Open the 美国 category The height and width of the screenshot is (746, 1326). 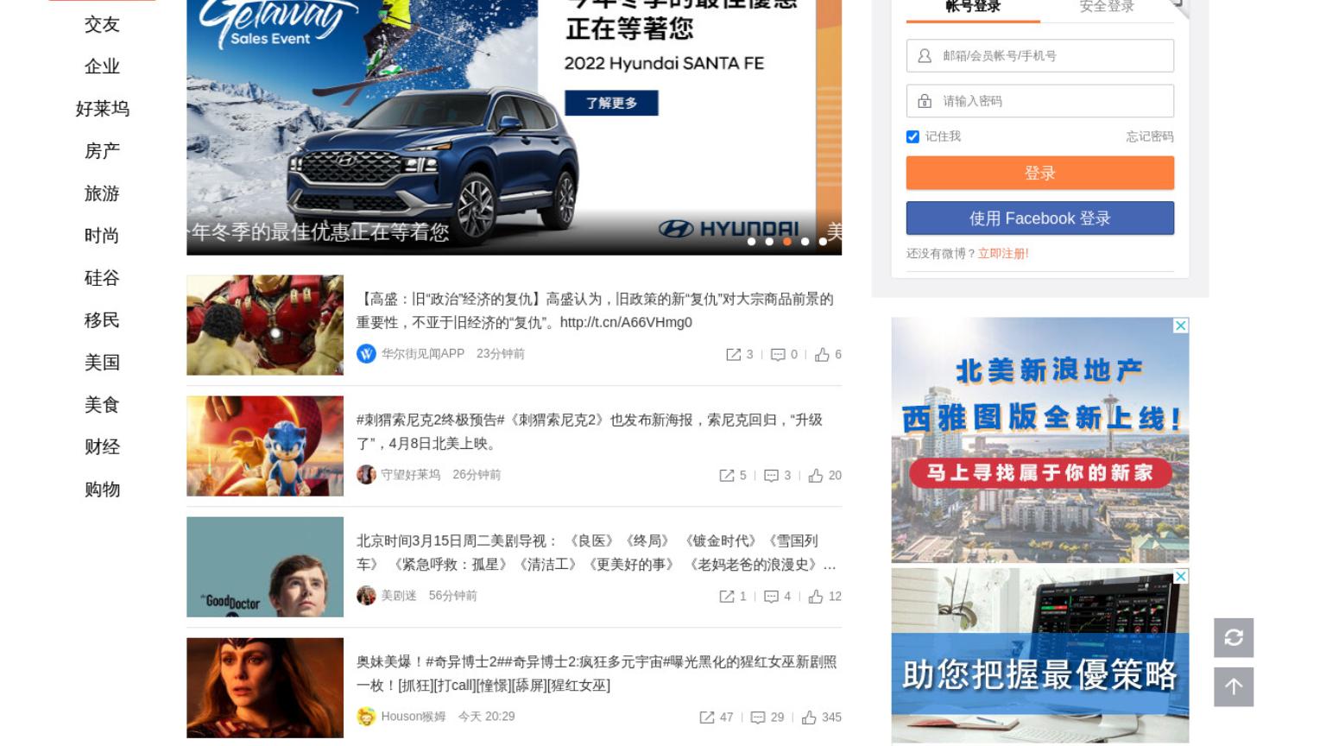point(102,363)
